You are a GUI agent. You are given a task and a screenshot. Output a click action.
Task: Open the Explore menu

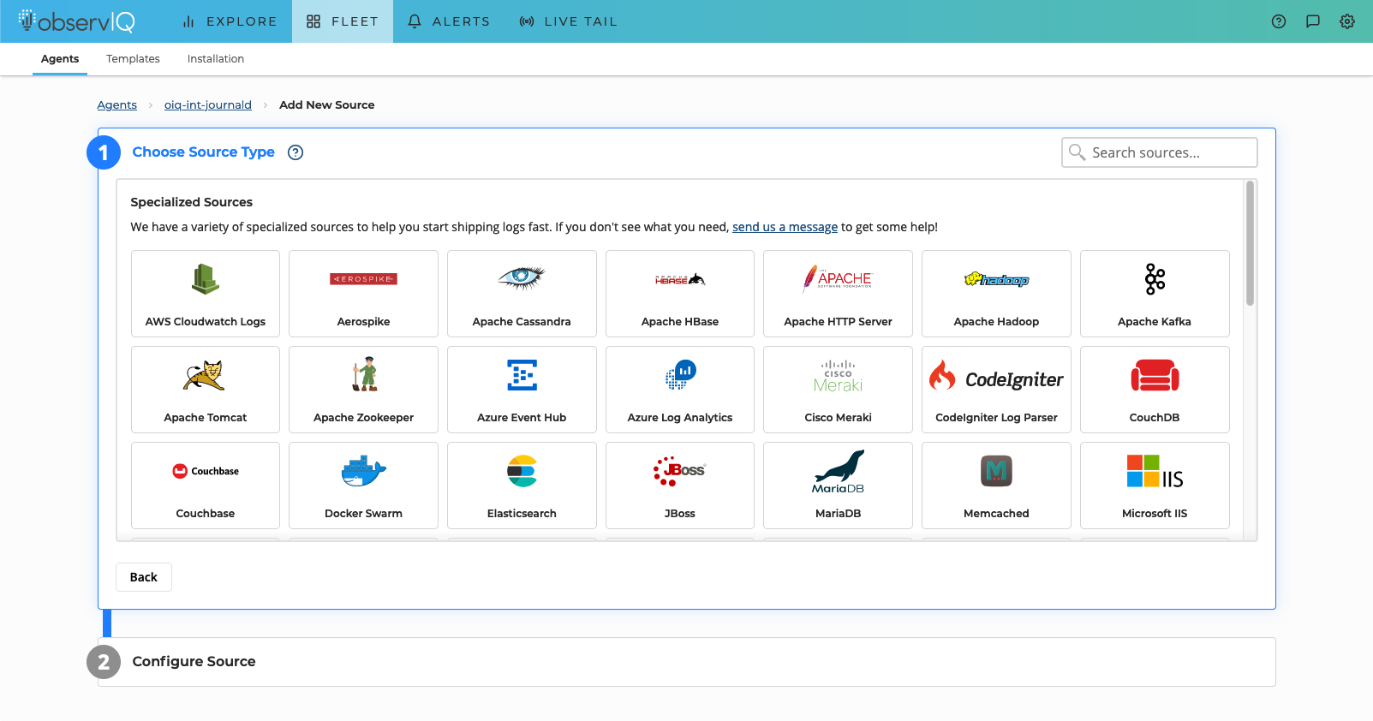click(230, 21)
